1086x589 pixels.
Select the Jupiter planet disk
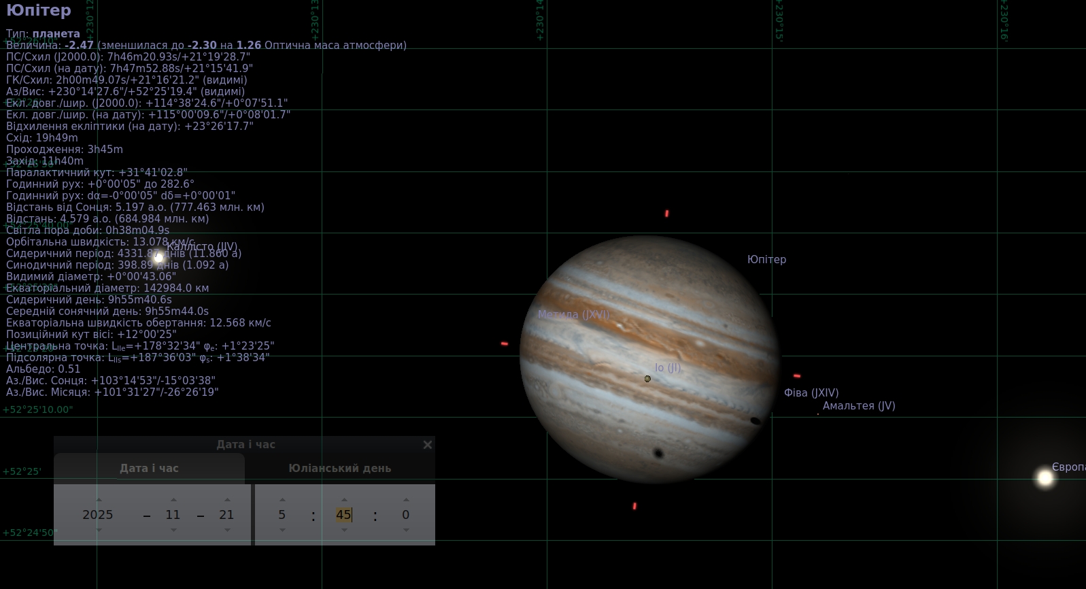pos(649,359)
